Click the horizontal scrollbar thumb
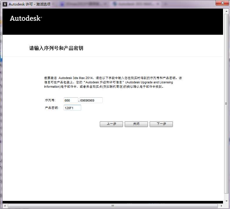The image size is (230, 209). pyautogui.click(x=113, y=206)
